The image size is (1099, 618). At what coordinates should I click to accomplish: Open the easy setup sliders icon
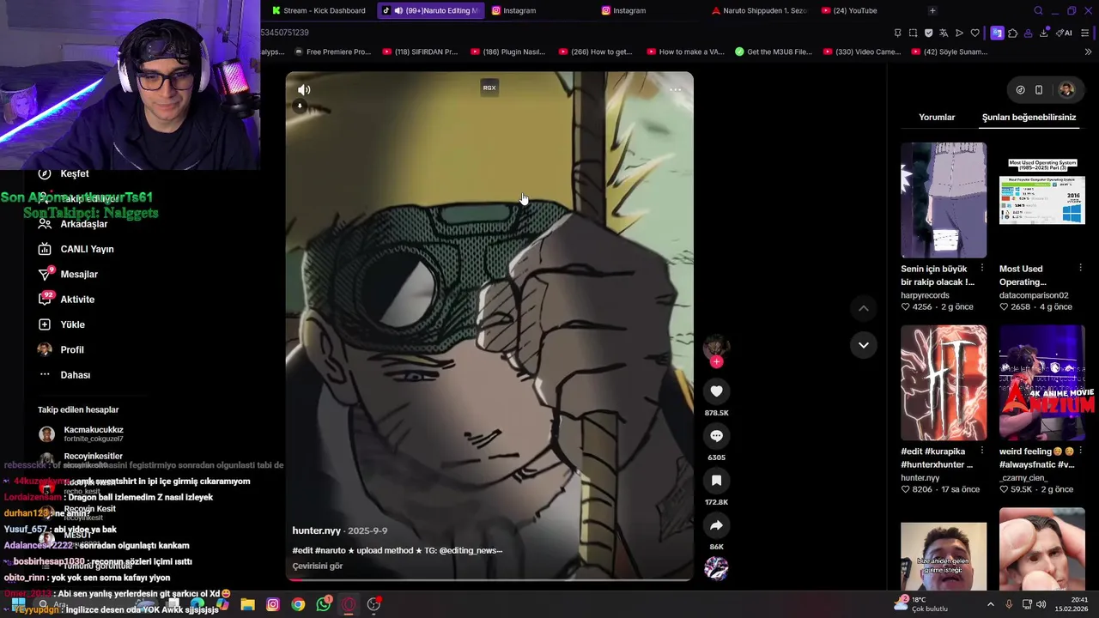point(1085,33)
